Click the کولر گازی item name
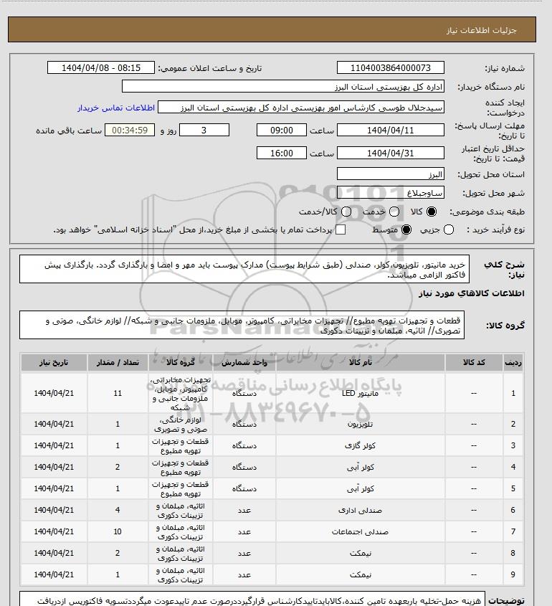This screenshot has width=552, height=606. pyautogui.click(x=360, y=445)
